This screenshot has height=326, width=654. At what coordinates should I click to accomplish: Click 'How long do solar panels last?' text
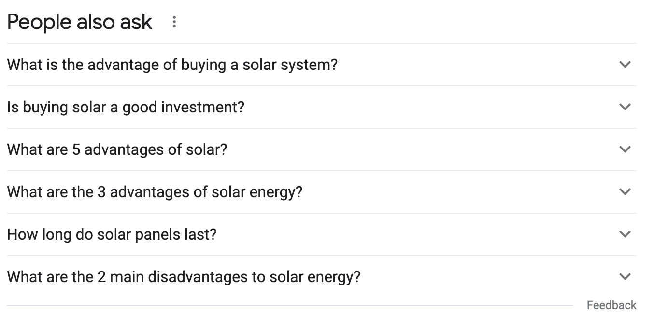pyautogui.click(x=112, y=234)
